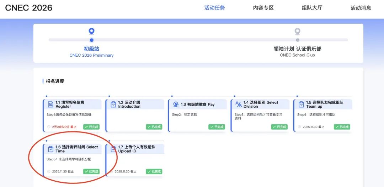Click 已完成 badge on 1.7 Upload ID card
The height and width of the screenshot is (187, 384).
pos(154,171)
